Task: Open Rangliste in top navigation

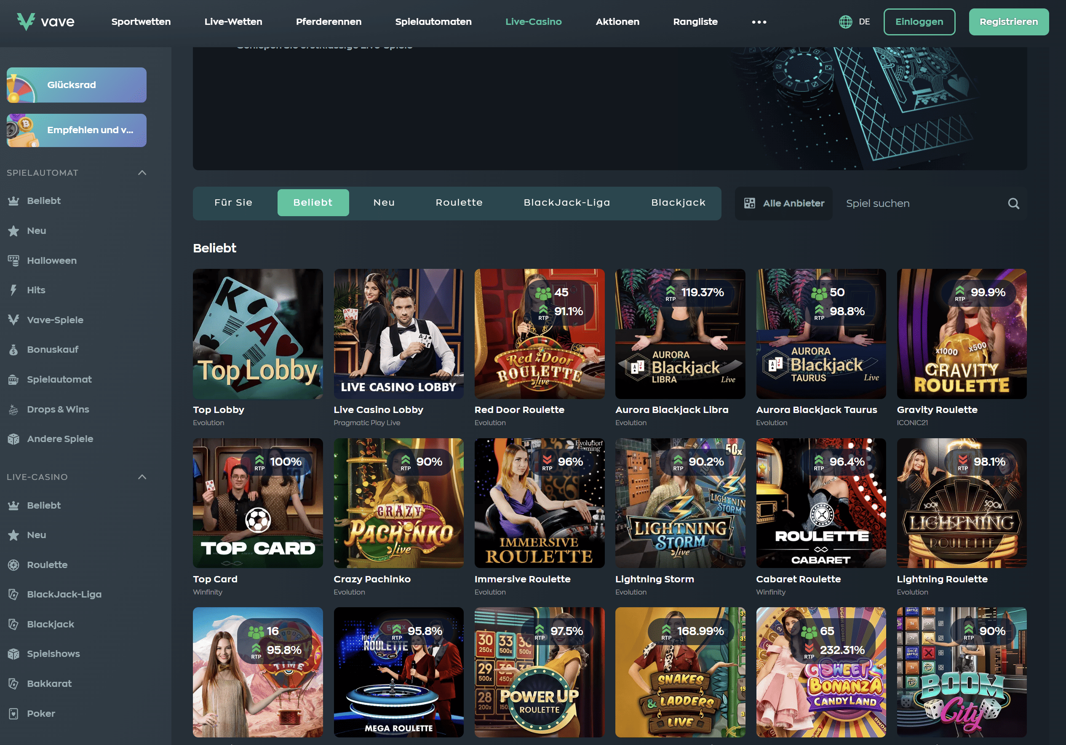Action: pyautogui.click(x=695, y=22)
